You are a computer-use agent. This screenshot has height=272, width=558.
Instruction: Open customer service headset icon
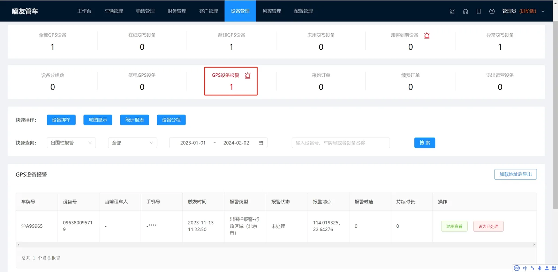pyautogui.click(x=466, y=11)
